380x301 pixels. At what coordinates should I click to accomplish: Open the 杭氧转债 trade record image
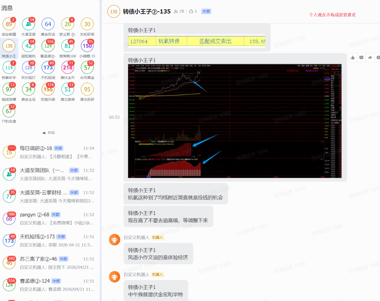click(x=196, y=41)
